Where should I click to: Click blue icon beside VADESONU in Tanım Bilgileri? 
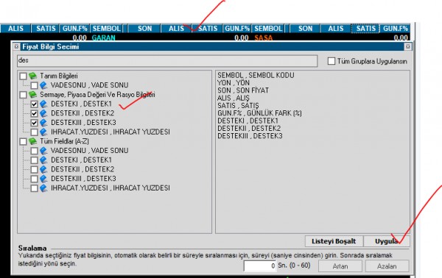click(43, 85)
